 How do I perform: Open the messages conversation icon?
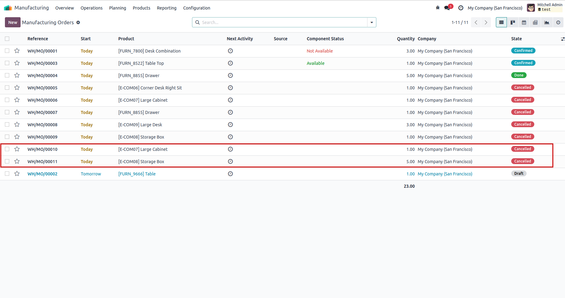pyautogui.click(x=447, y=8)
